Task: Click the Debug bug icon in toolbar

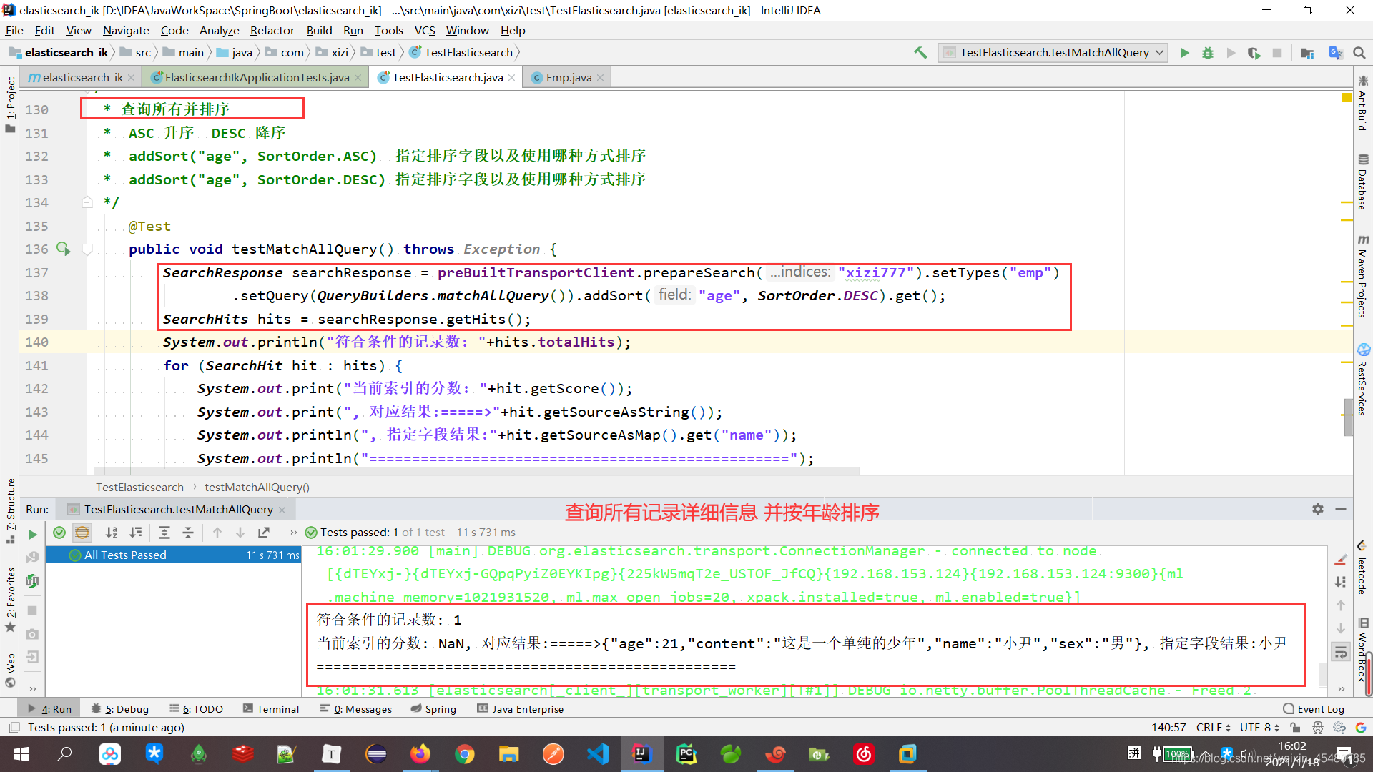Action: (x=1208, y=52)
